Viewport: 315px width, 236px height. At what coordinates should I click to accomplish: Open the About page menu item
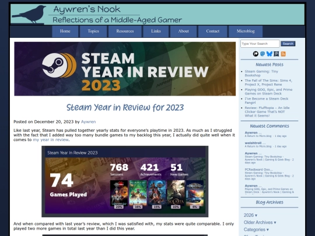tap(183, 31)
